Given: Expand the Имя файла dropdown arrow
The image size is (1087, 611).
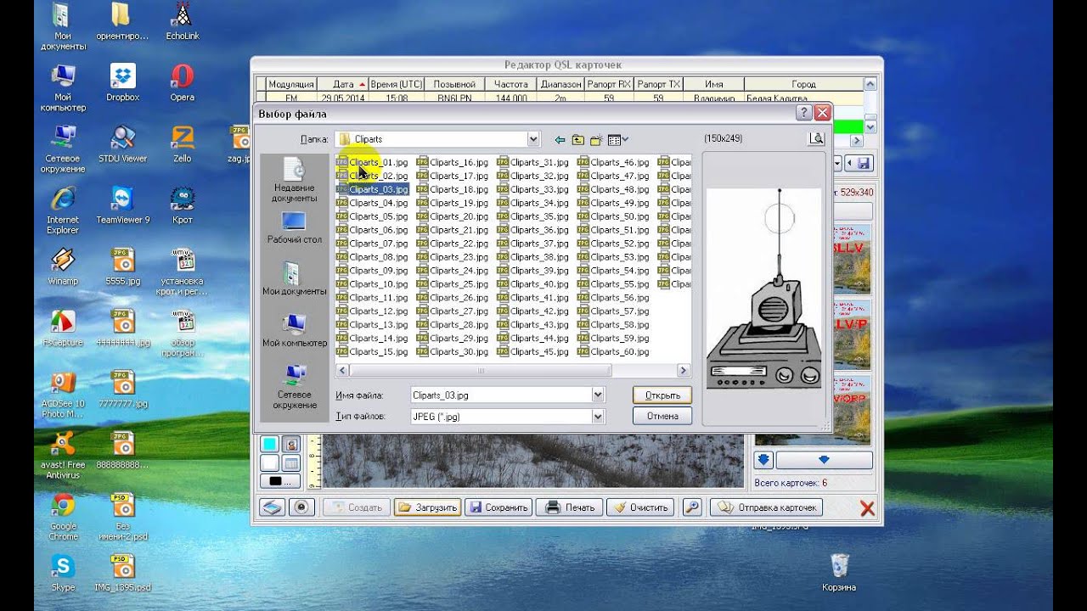Looking at the screenshot, I should point(598,395).
